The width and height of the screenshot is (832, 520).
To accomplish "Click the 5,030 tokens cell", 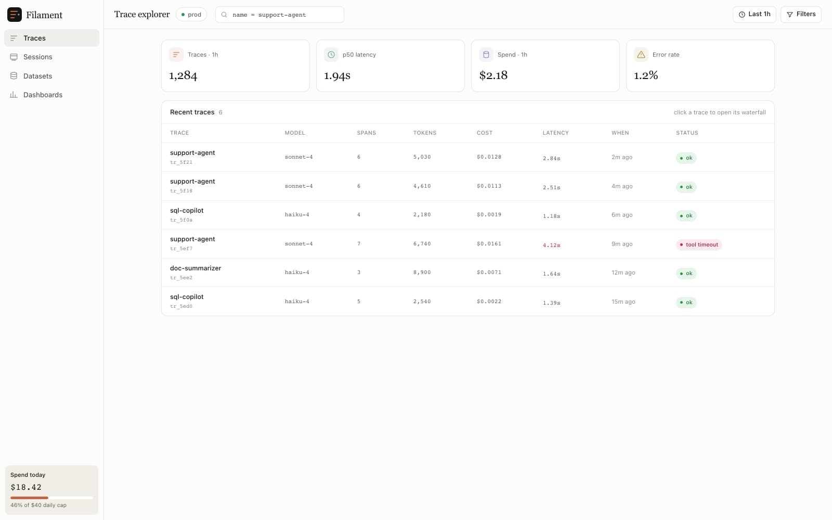I will 422,157.
